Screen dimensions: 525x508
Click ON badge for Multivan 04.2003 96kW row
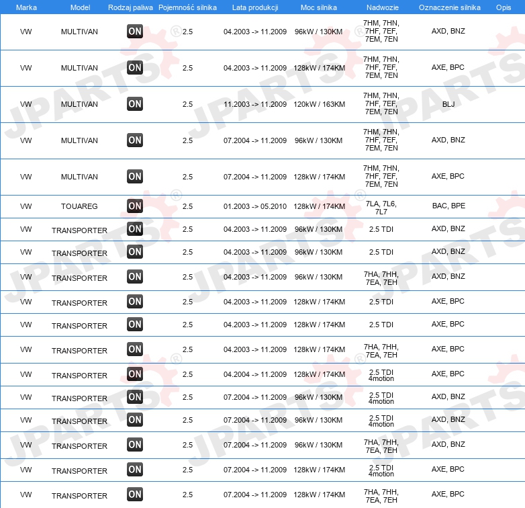[135, 32]
